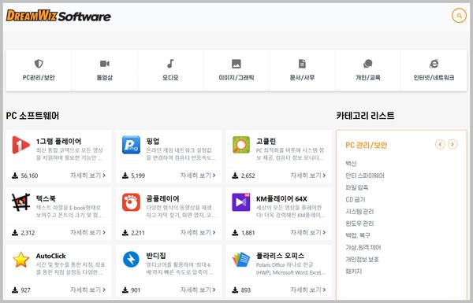Click the 고클린 app icon

coord(241,145)
